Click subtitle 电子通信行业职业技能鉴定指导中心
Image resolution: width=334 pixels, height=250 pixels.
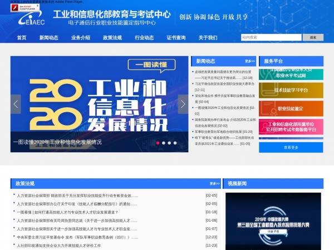tap(112, 23)
